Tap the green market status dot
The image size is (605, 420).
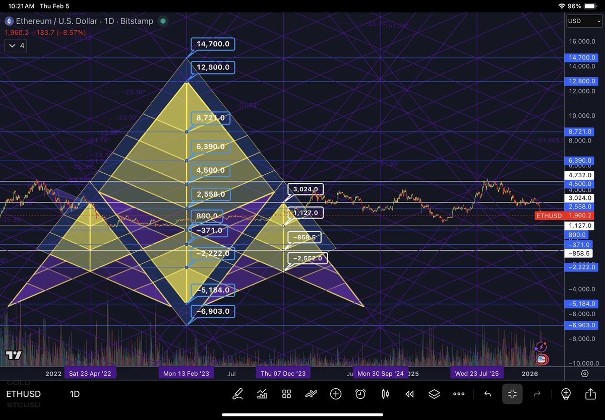point(163,21)
